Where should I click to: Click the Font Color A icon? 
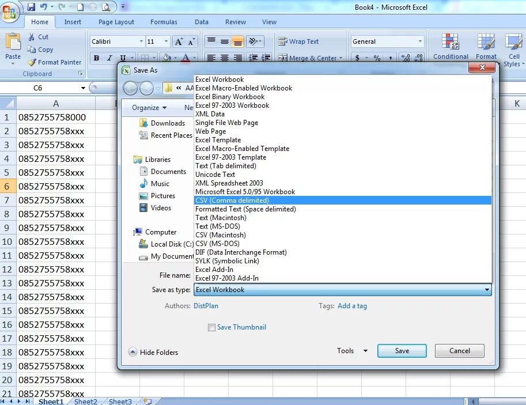186,58
